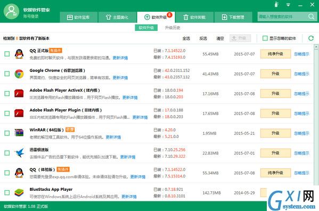Click 清空 to clear selection
319x211 pixels.
220,38
